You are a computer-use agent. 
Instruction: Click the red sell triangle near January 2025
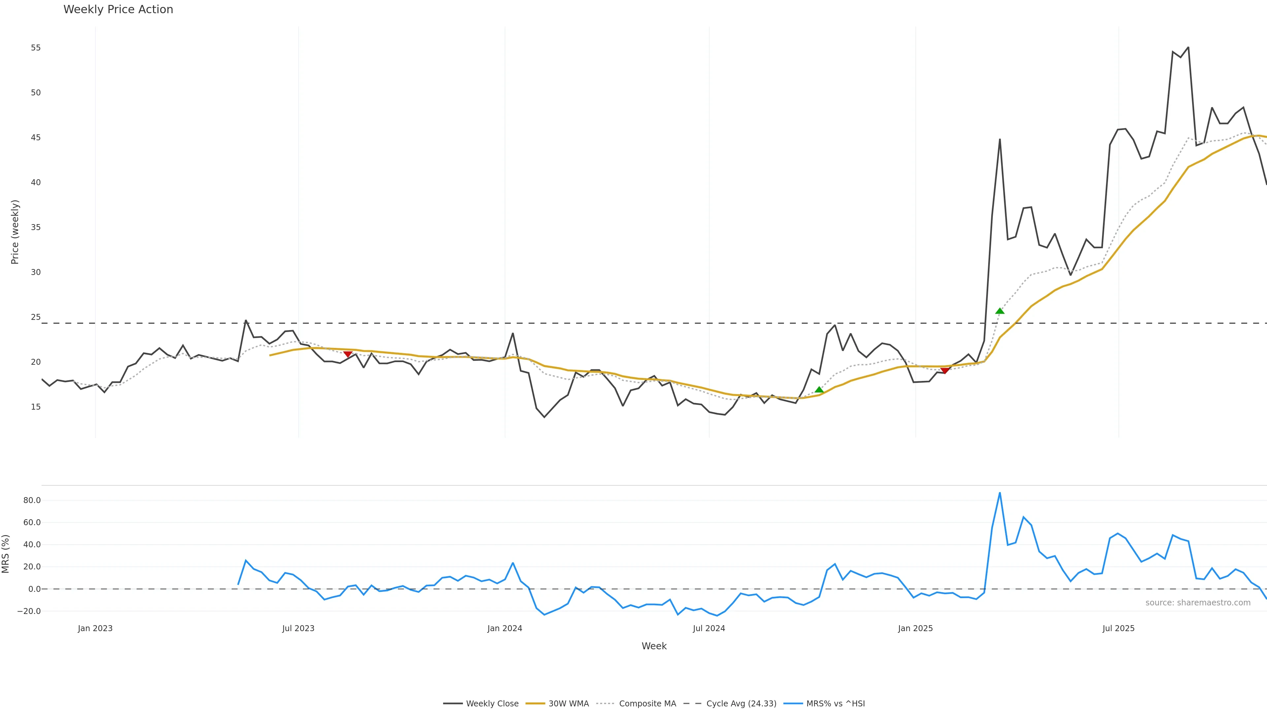[944, 370]
